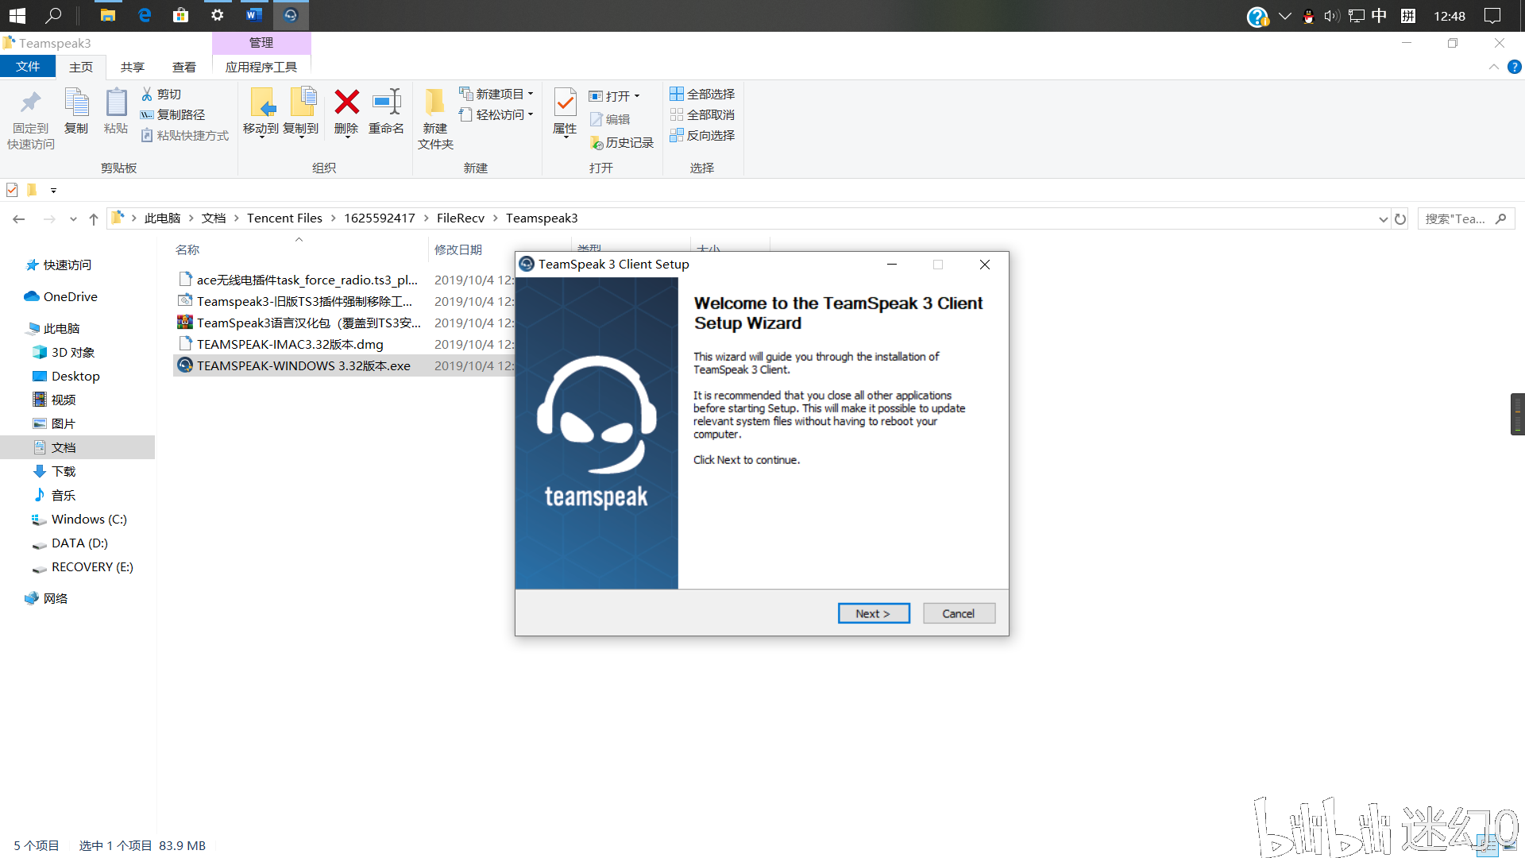Click FileRecv in the address breadcrumb

coord(461,218)
